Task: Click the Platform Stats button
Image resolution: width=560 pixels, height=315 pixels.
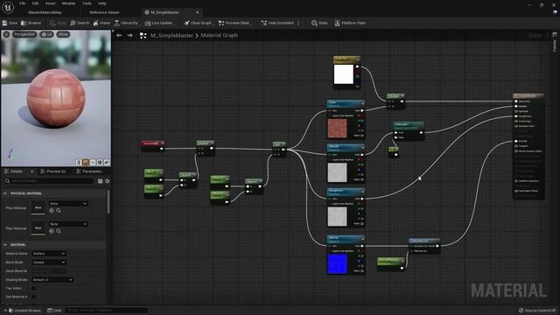Action: [x=350, y=23]
